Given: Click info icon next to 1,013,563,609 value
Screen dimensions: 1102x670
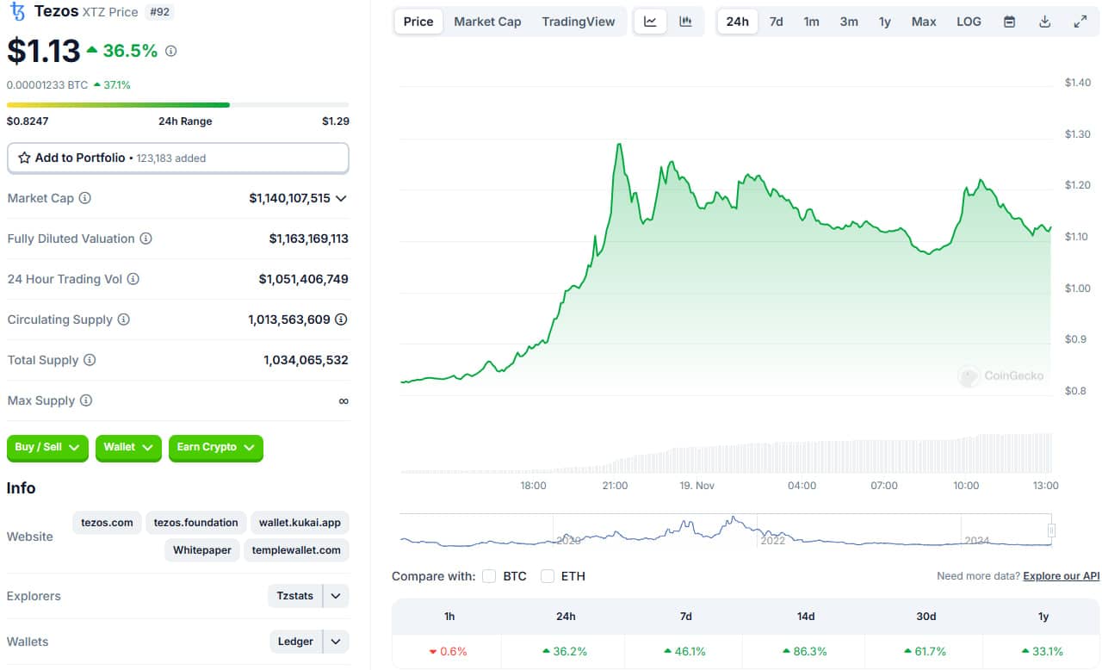Looking at the screenshot, I should (x=341, y=319).
